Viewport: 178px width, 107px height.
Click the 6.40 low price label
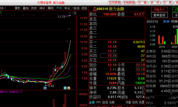[51, 86]
